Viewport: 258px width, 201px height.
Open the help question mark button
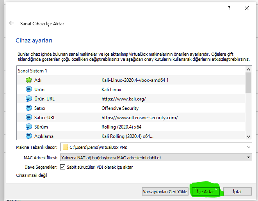coord(229,8)
